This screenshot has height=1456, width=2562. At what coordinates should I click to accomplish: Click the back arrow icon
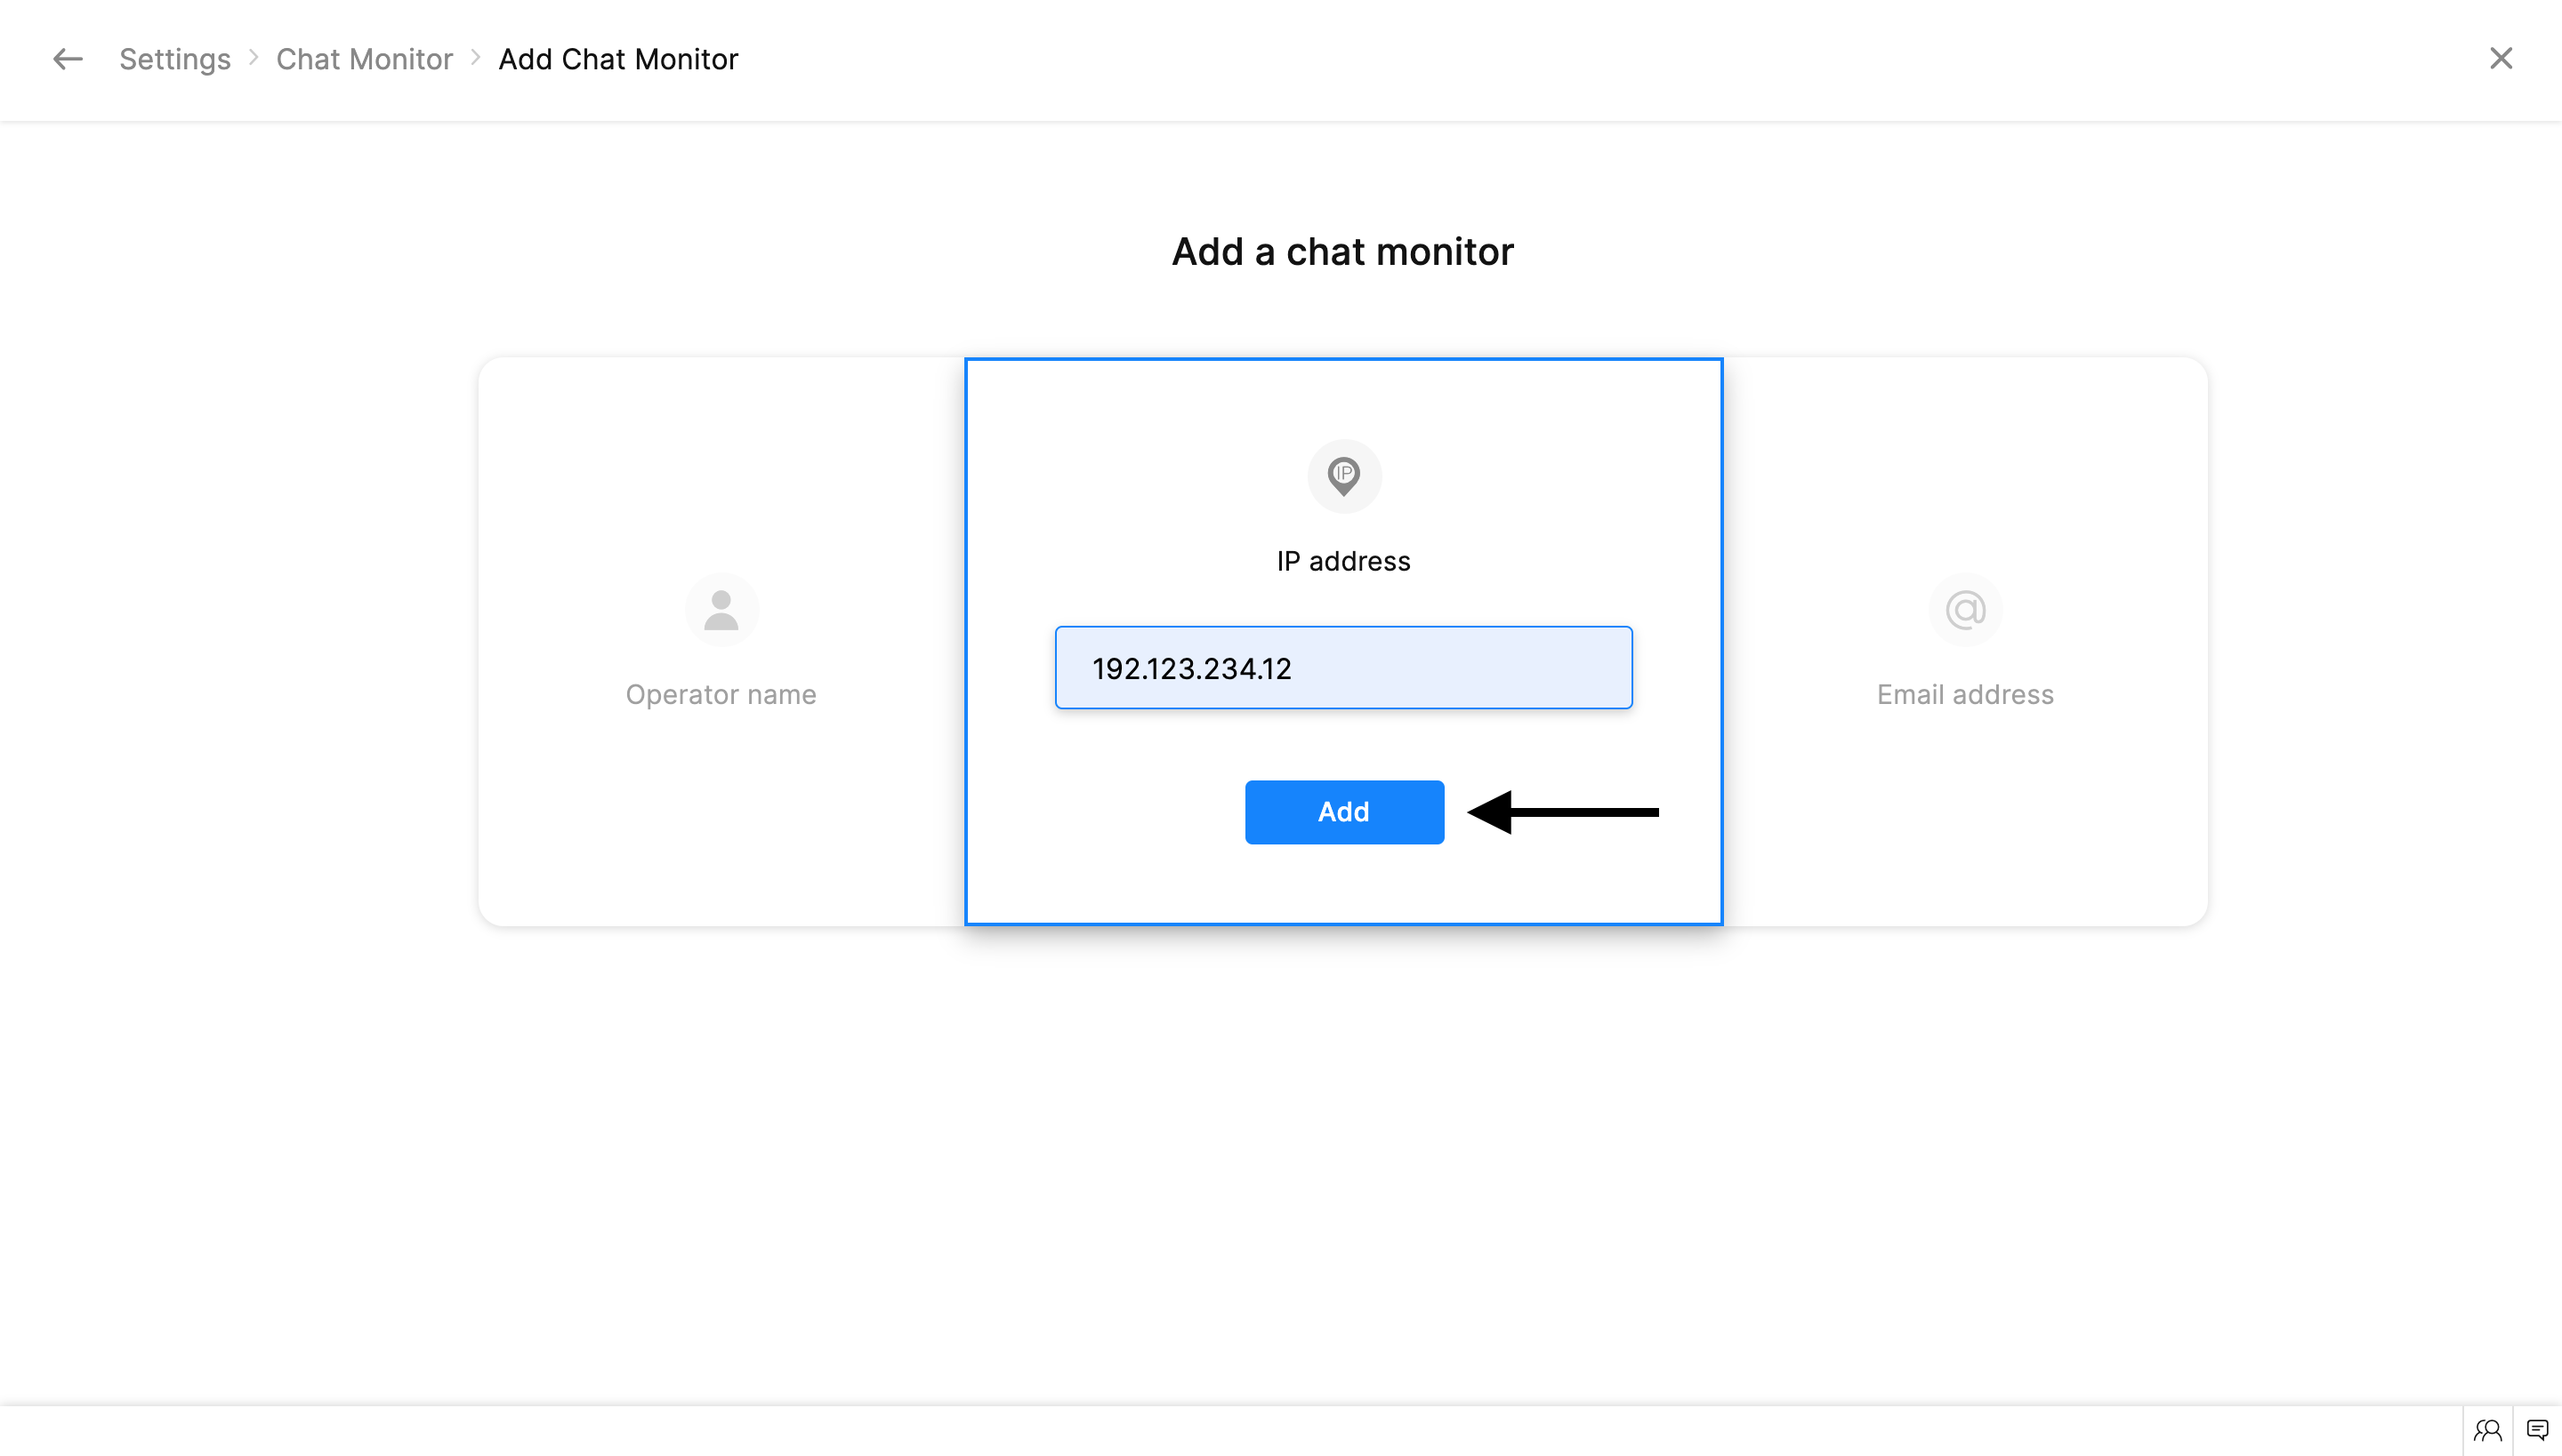click(x=67, y=59)
